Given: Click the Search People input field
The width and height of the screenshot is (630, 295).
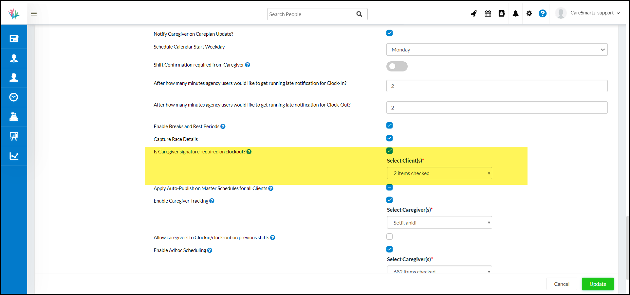Looking at the screenshot, I should coord(311,14).
